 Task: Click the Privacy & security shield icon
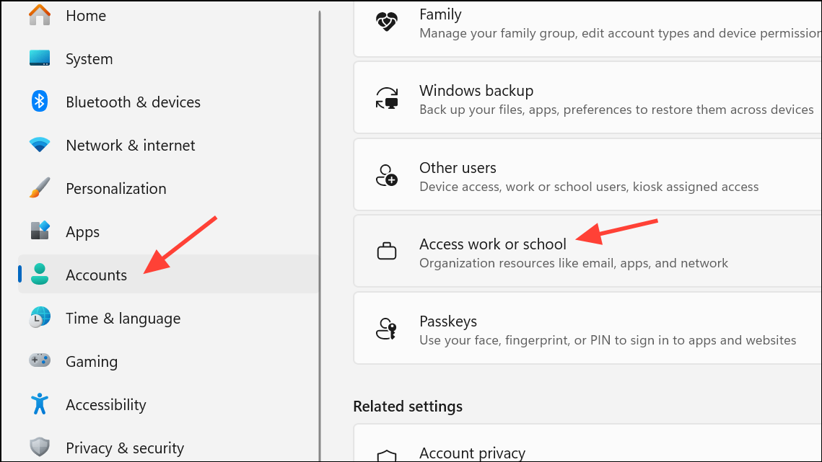pyautogui.click(x=40, y=448)
